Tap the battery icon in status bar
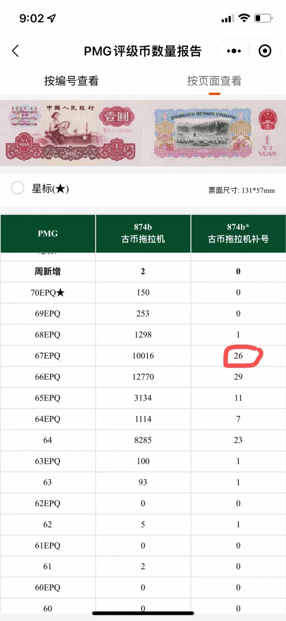The height and width of the screenshot is (621, 286). point(263,19)
